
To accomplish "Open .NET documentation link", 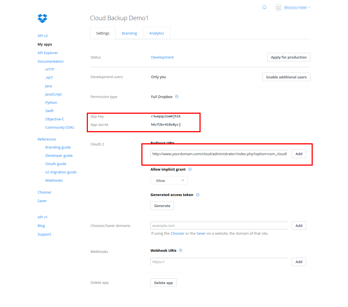I will [49, 78].
